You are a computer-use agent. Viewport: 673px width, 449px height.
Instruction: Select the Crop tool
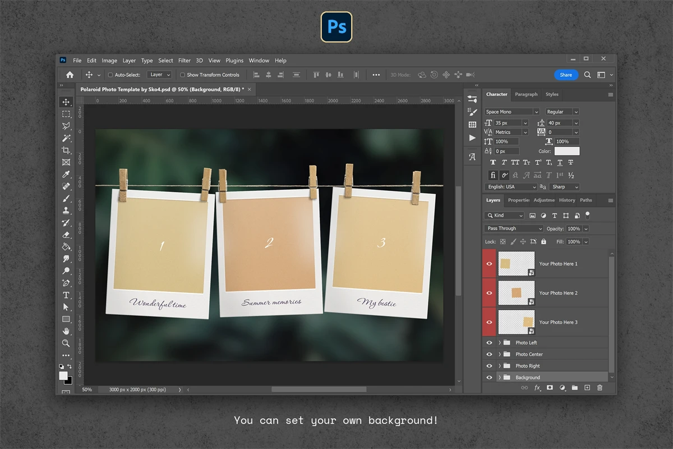(x=66, y=150)
